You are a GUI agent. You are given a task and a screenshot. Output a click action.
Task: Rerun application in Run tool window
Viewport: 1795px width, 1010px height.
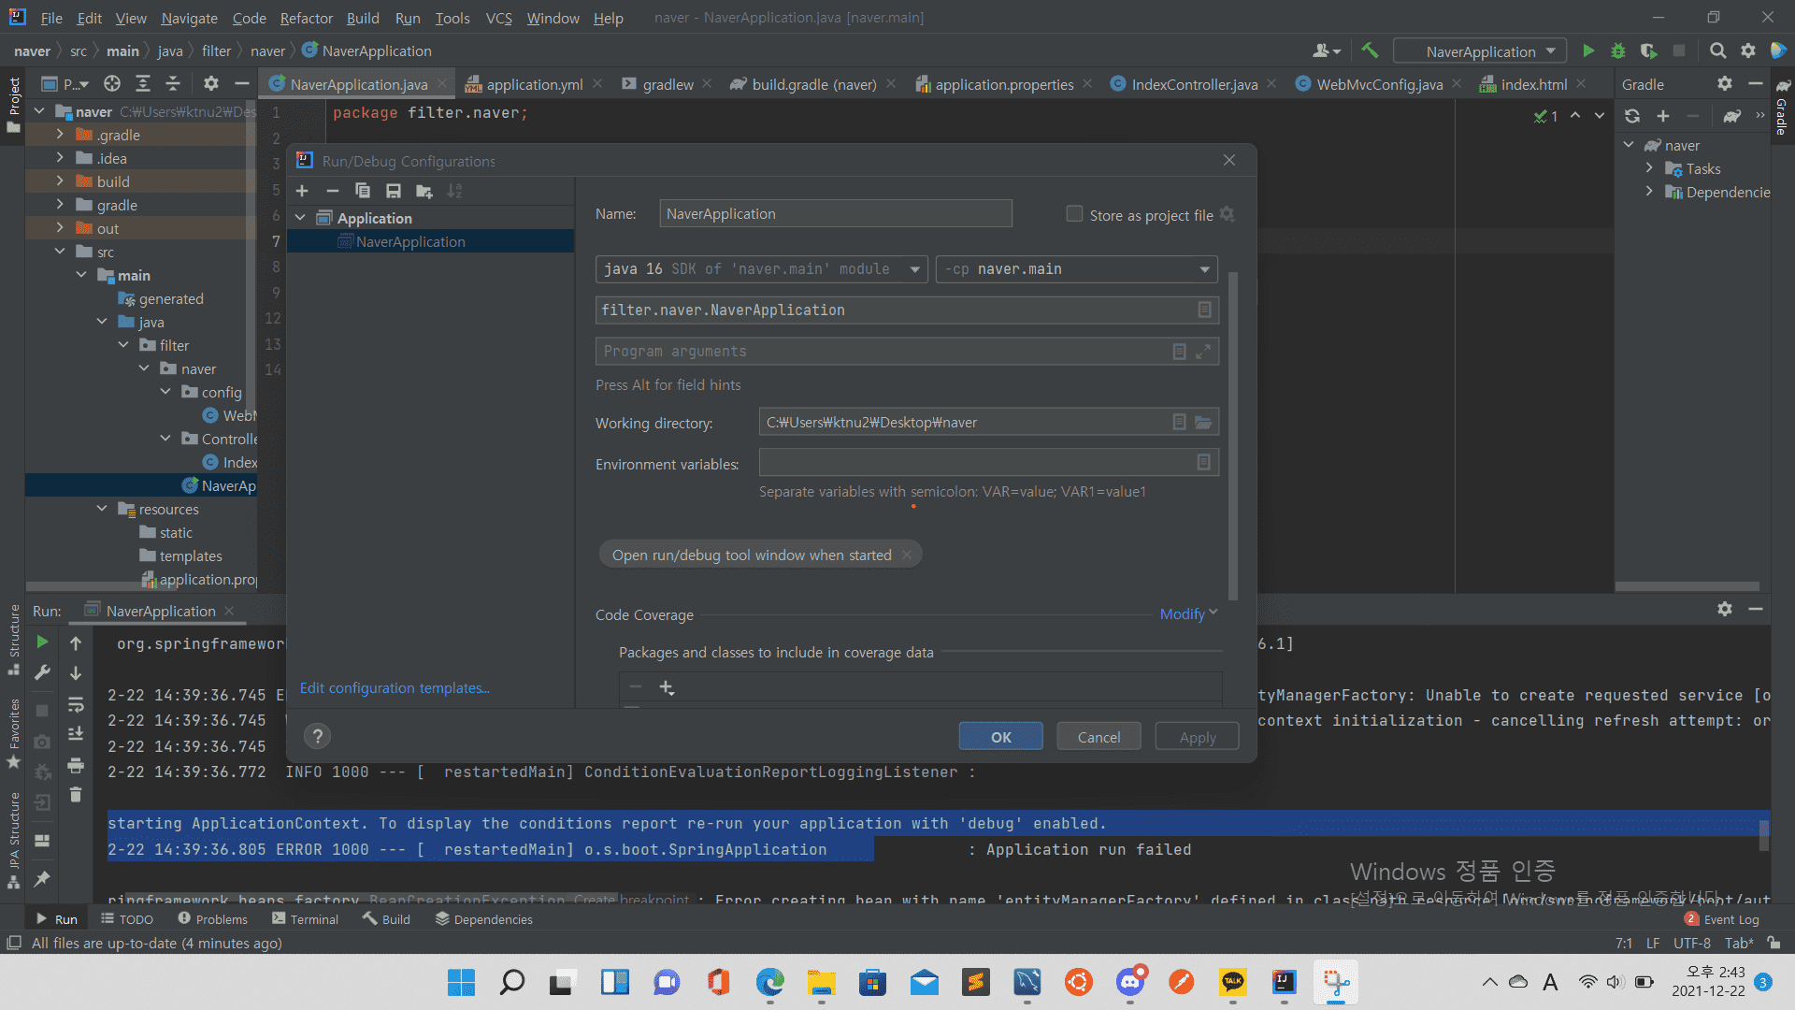42,642
